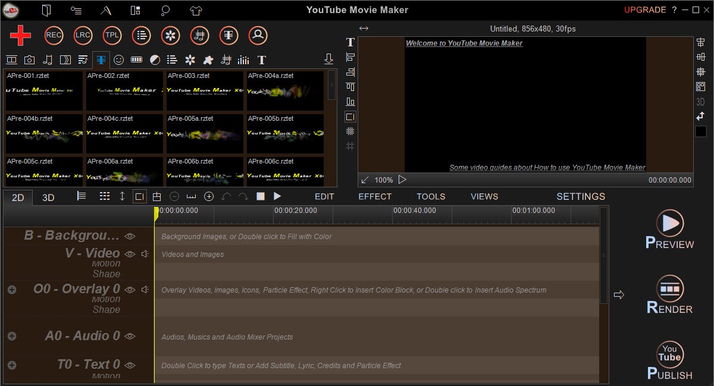The image size is (714, 386).
Task: Open the video guides link in preview
Action: [547, 168]
